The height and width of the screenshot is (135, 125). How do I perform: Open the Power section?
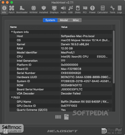click(x=92, y=9)
